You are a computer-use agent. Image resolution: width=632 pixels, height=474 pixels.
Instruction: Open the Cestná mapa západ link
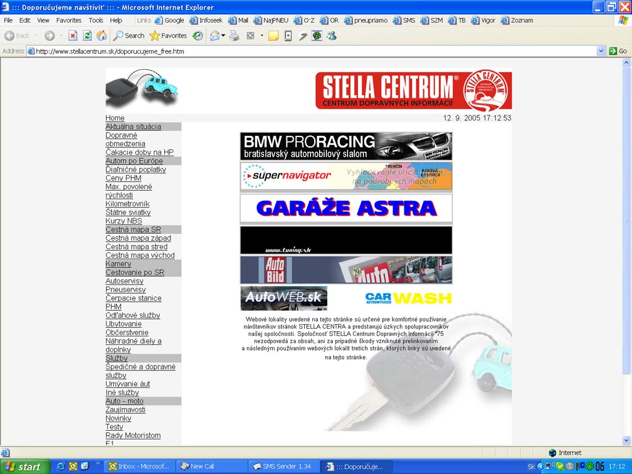click(x=138, y=238)
